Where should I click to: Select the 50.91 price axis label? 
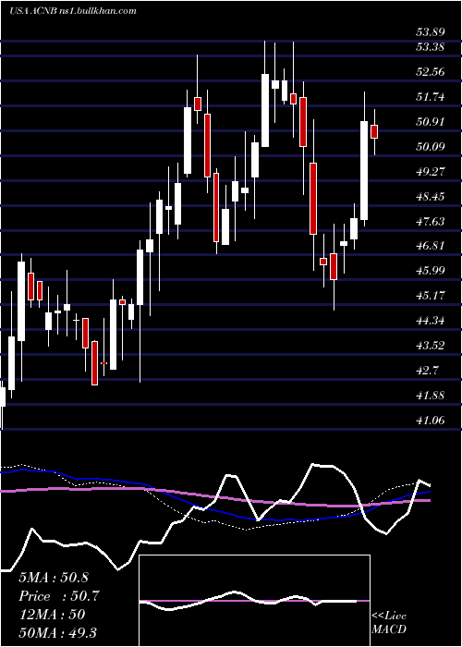click(x=430, y=122)
